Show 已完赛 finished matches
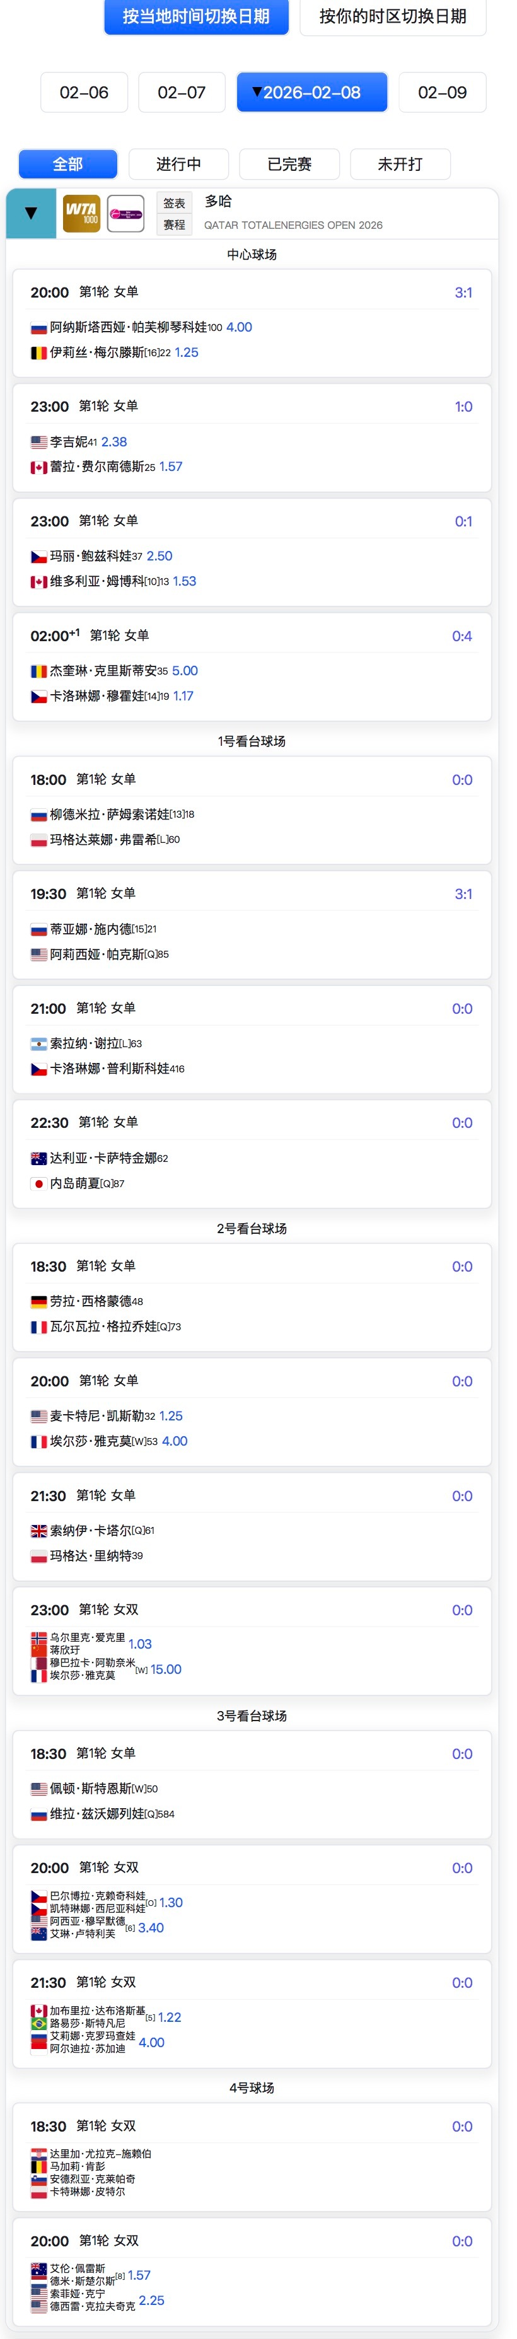This screenshot has height=2339, width=517. click(x=289, y=165)
